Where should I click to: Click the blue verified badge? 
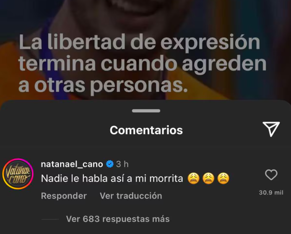(110, 164)
